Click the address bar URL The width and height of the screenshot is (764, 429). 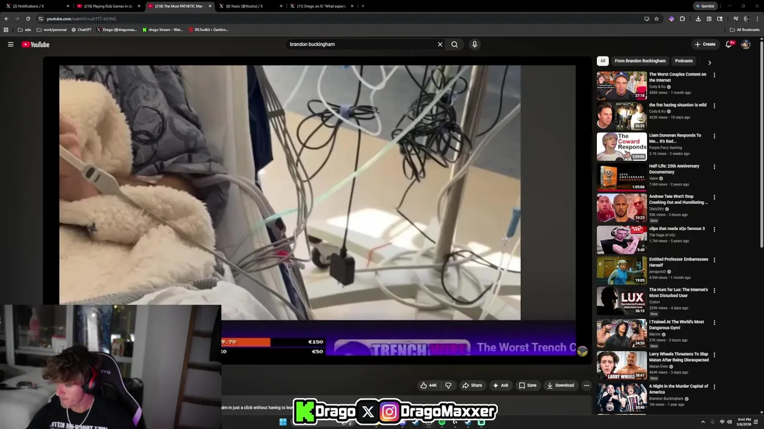[81, 18]
